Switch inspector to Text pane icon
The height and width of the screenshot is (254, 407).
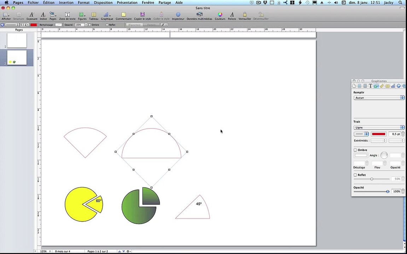[x=370, y=86]
